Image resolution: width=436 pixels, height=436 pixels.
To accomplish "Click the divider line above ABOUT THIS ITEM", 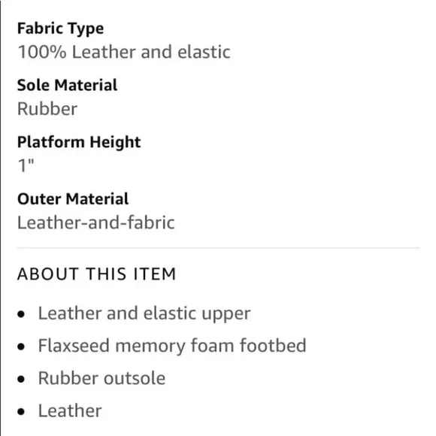I will 218,247.
